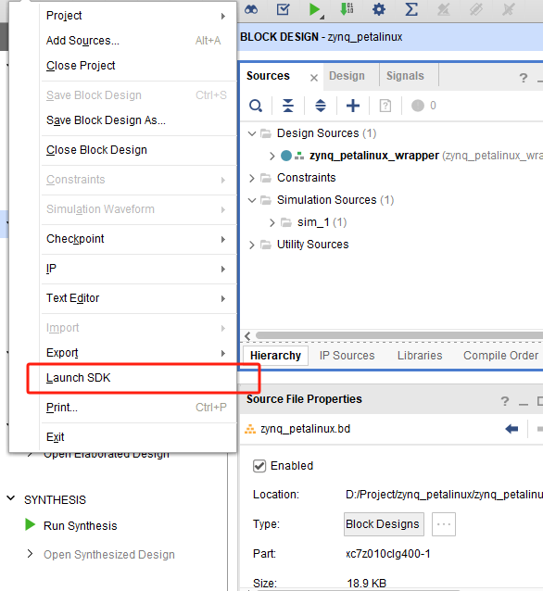543x591 pixels.
Task: Select Utility Sources tree row
Action: point(312,245)
